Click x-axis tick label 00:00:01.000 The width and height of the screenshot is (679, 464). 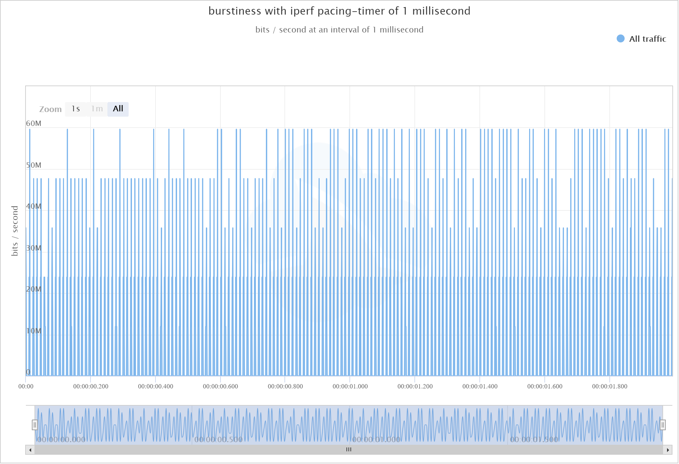coord(350,386)
